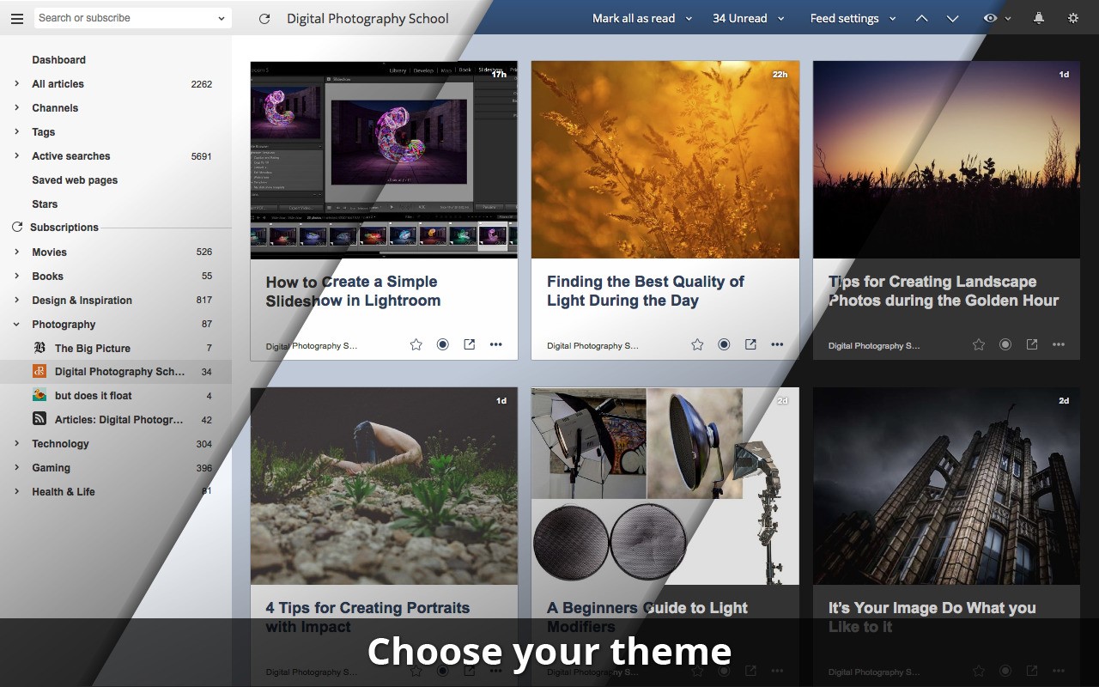The image size is (1099, 687).
Task: Open the dark cathedral building thumbnail
Action: click(x=946, y=486)
